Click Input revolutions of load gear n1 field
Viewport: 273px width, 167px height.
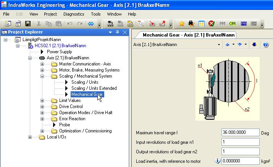click(240, 142)
